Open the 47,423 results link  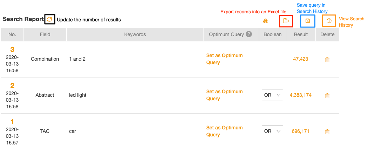(x=301, y=59)
